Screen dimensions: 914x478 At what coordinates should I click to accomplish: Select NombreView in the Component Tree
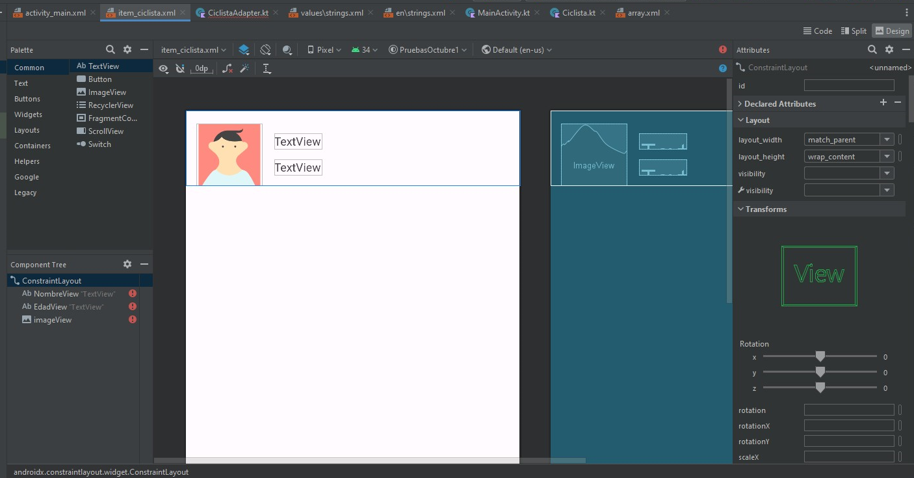coord(56,294)
